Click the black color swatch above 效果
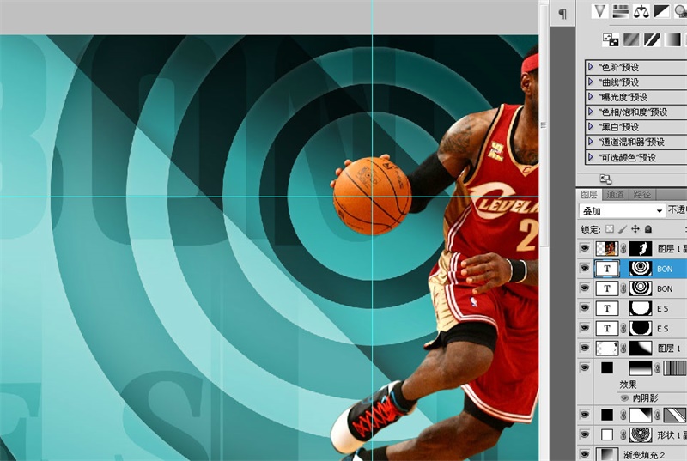This screenshot has width=687, height=461. click(606, 367)
